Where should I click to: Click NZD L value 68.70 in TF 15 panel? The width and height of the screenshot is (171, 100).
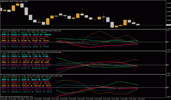24,47
